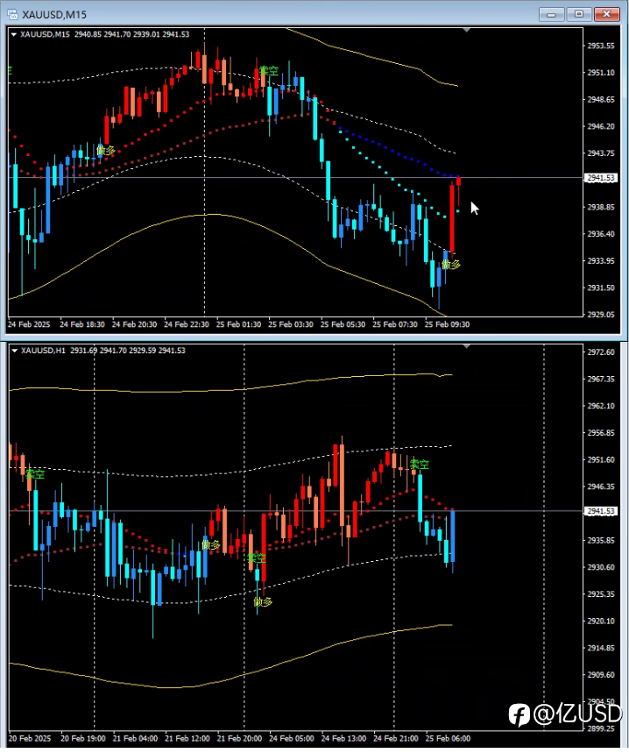Click the 24 Feb 13:00 time label

pos(344,739)
